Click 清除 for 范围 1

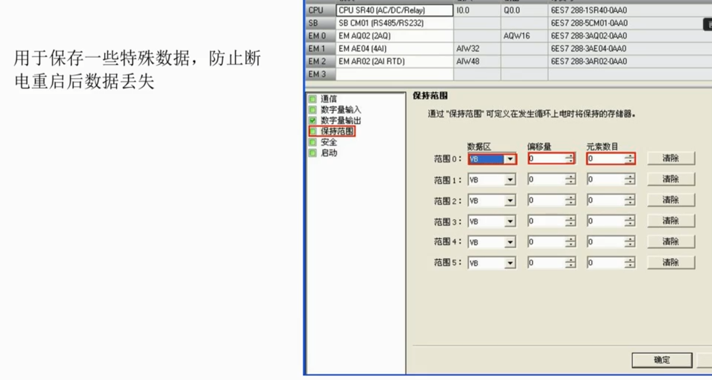pyautogui.click(x=671, y=179)
